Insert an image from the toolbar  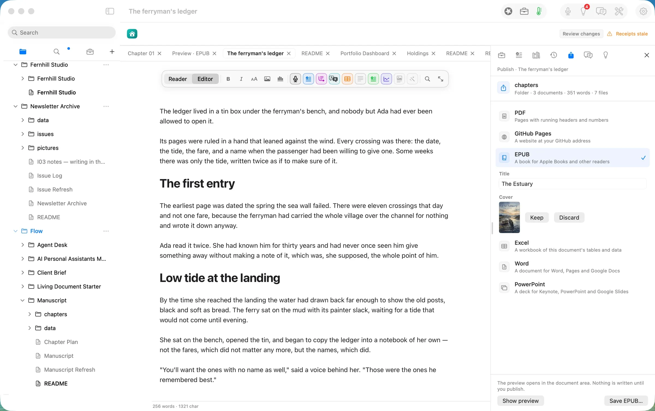[267, 79]
